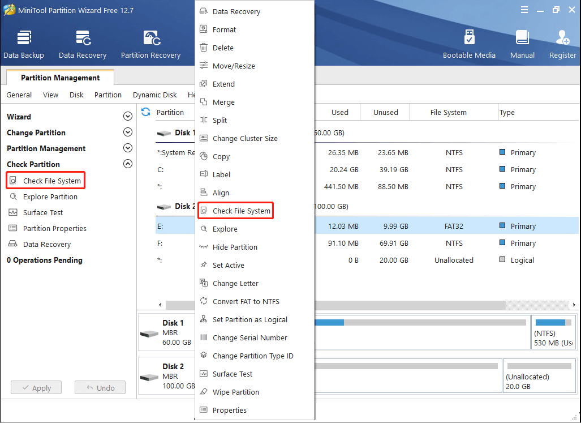
Task: Click the Type column header
Action: click(507, 112)
